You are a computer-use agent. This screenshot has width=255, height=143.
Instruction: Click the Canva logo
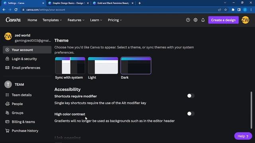tap(13, 20)
